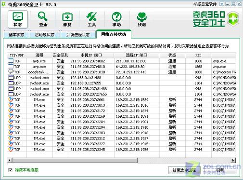Switch to the 基本状态 tab
243x180 pixels.
16,34
